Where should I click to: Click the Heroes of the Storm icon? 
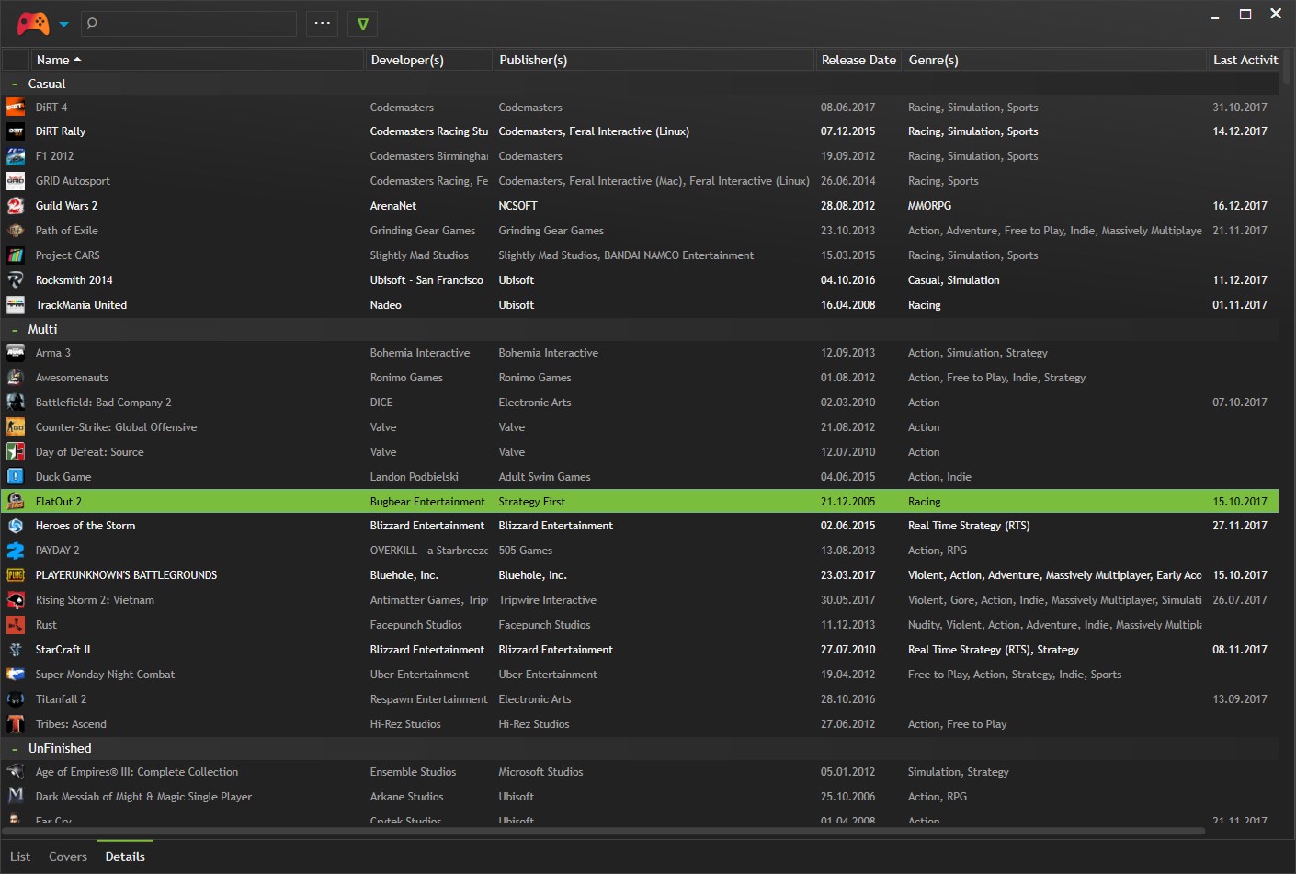[16, 526]
